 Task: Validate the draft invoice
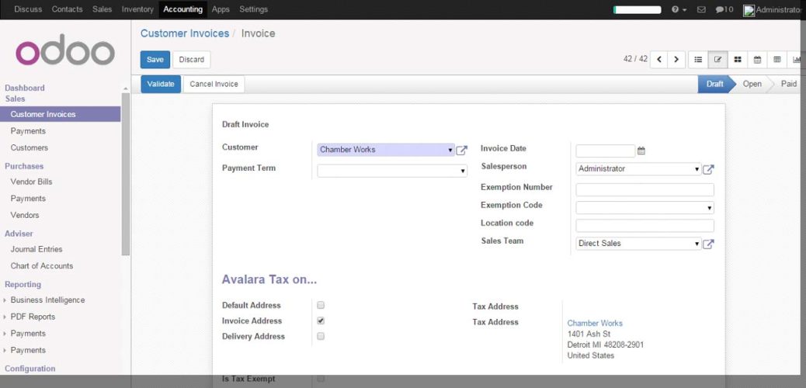161,85
